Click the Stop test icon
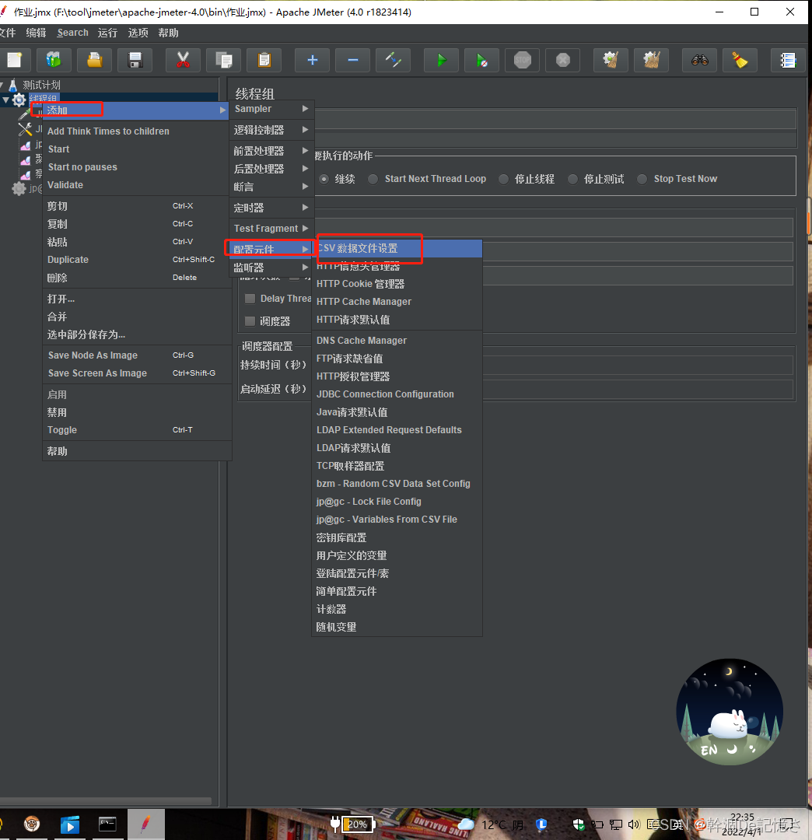Image resolution: width=812 pixels, height=840 pixels. point(523,60)
